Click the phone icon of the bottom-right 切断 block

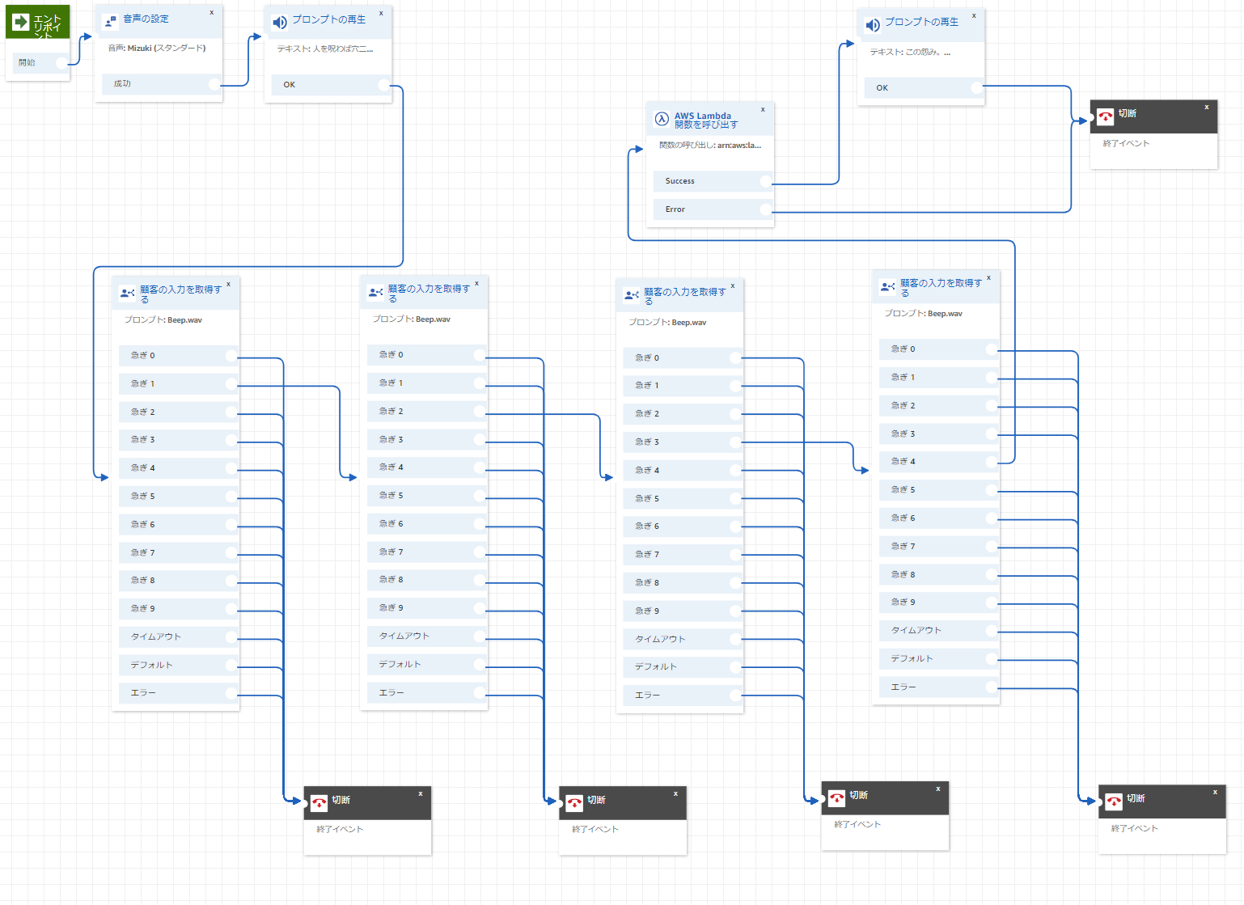(x=1115, y=801)
